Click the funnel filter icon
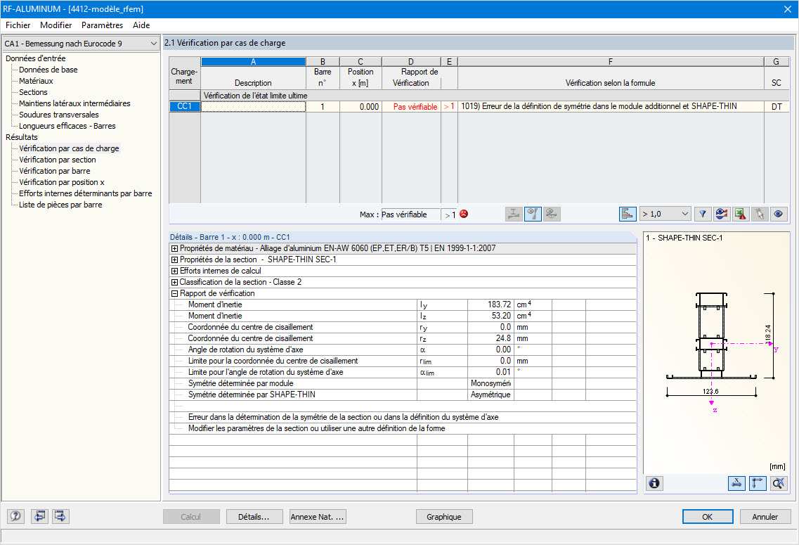The height and width of the screenshot is (545, 799). point(703,214)
